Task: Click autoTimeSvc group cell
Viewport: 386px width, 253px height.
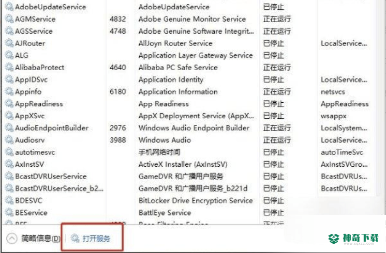Action: point(342,152)
